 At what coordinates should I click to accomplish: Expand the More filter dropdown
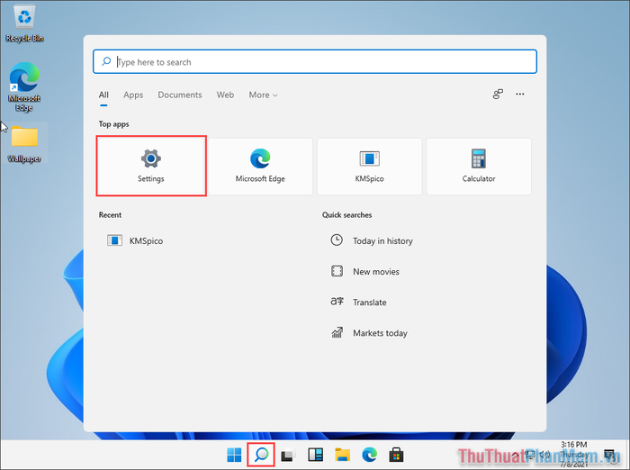coord(263,95)
